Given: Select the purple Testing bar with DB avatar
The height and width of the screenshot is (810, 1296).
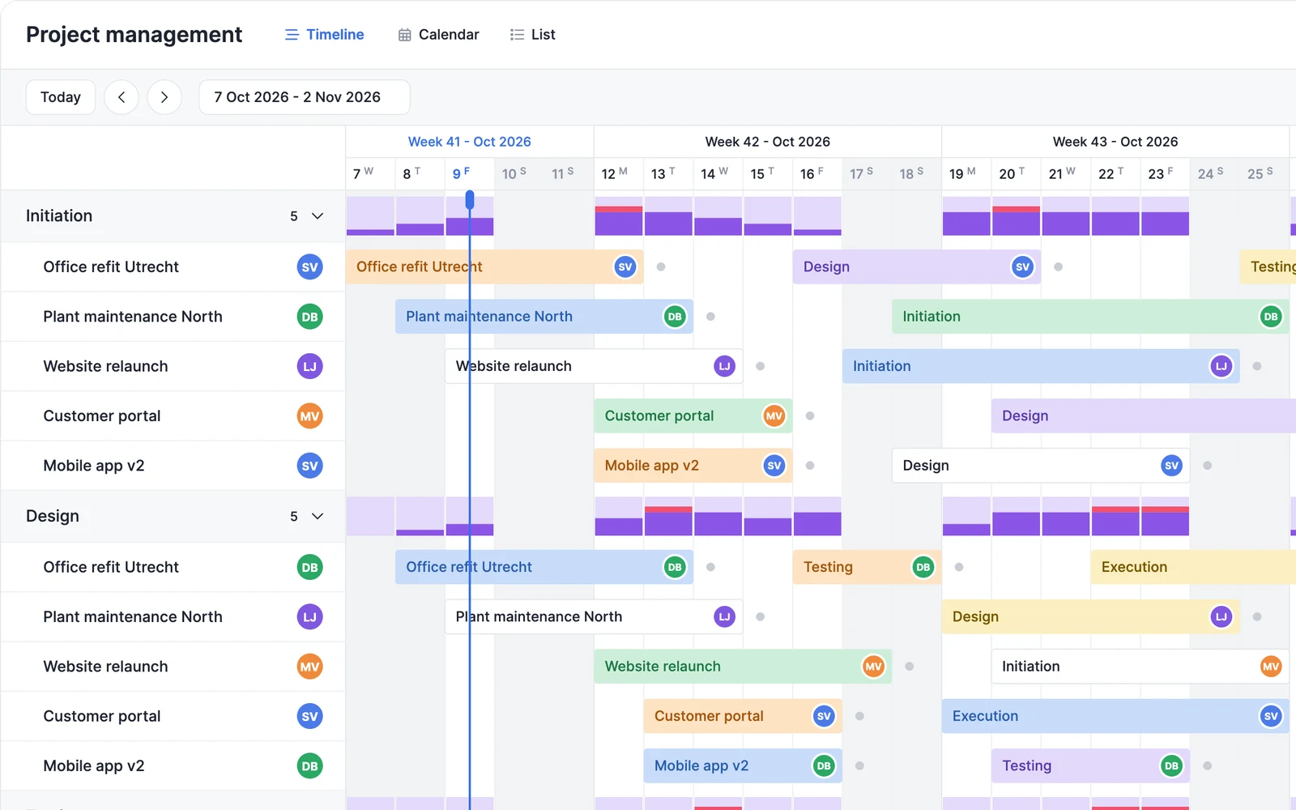Looking at the screenshot, I should [1090, 766].
